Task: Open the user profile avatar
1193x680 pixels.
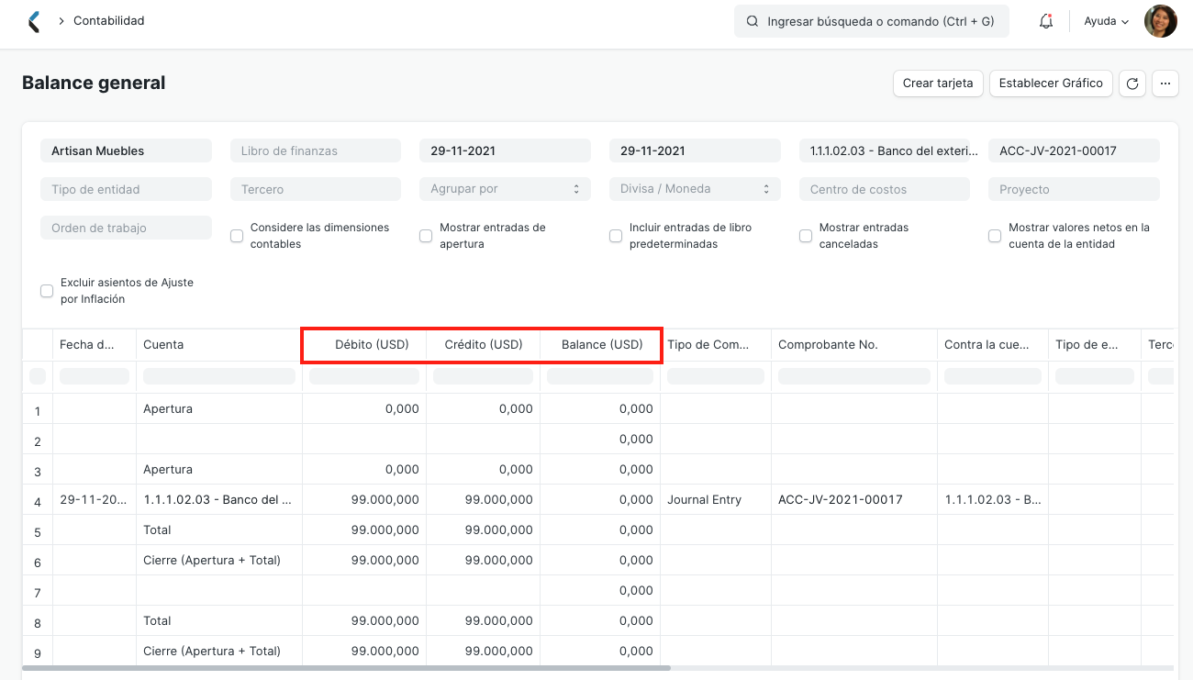Action: [x=1161, y=20]
